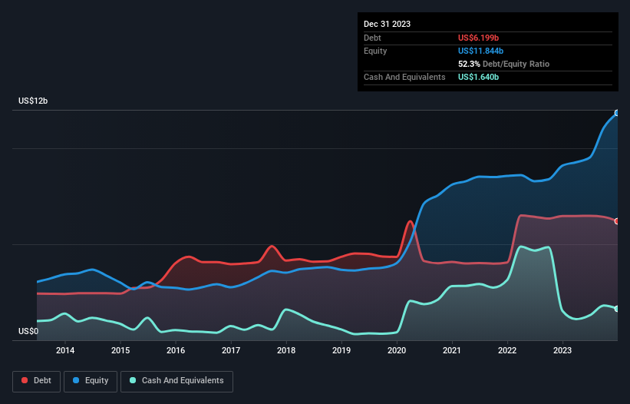Select the 2023 x-axis label
This screenshot has width=630, height=404.
[x=562, y=350]
